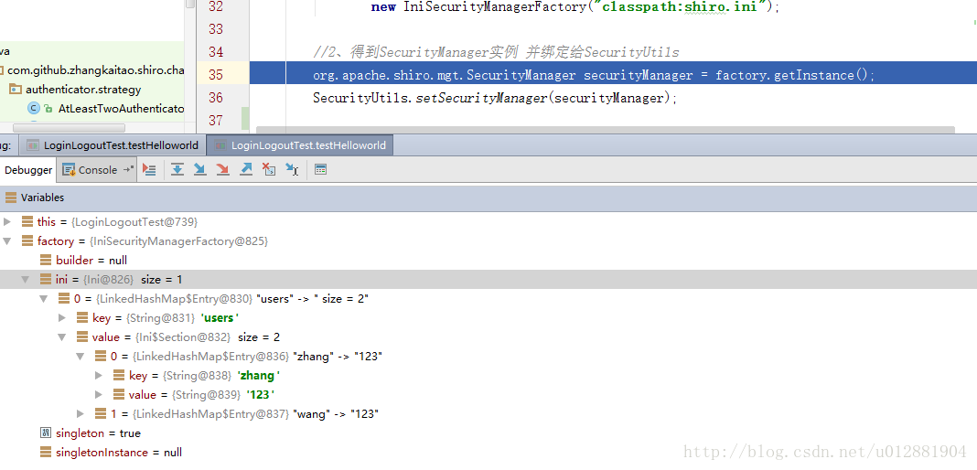977x470 pixels.
Task: Select AtLeastTwoAuthenticato class in project tree
Action: pos(121,108)
